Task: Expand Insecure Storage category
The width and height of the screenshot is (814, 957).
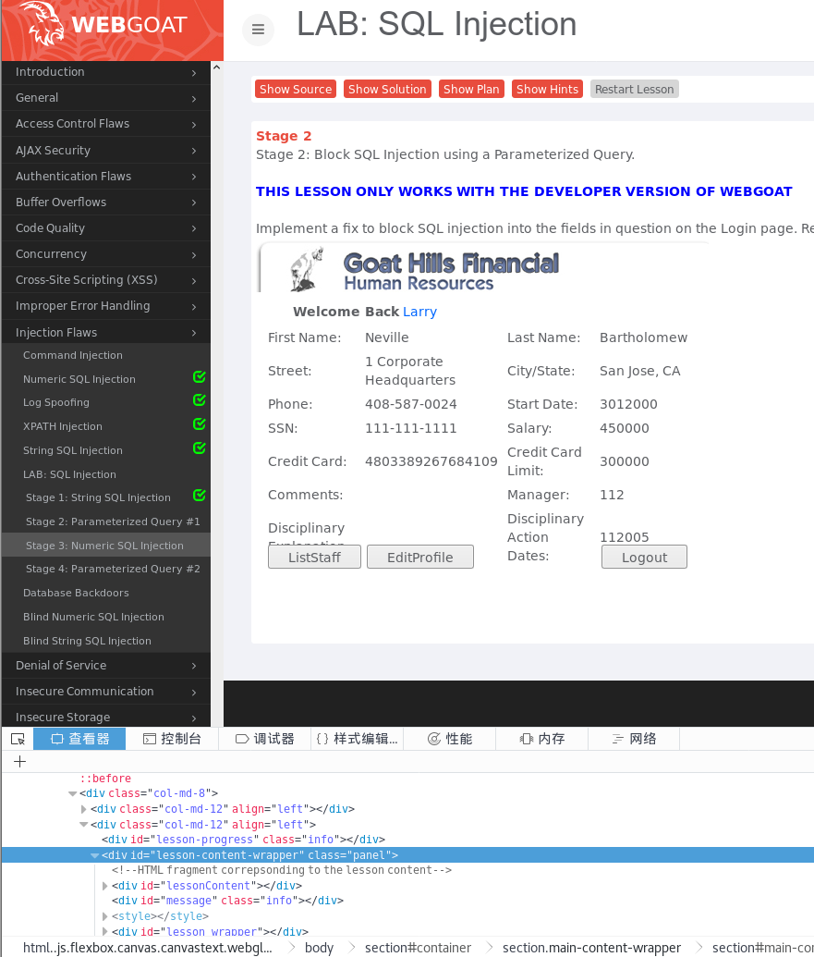Action: click(106, 717)
